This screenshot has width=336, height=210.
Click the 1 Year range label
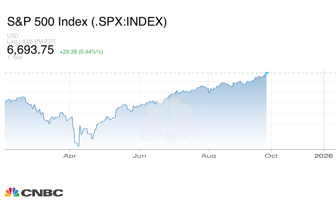pos(15,58)
